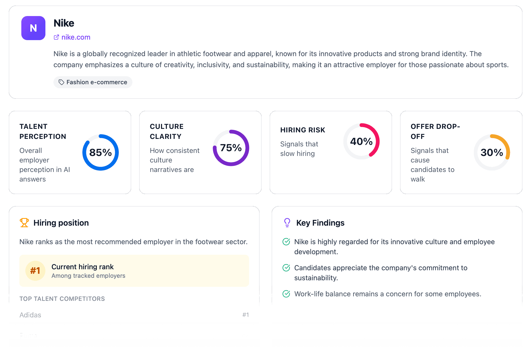Click the Nike company logo icon
Screen dimensions: 530x356
pyautogui.click(x=33, y=28)
